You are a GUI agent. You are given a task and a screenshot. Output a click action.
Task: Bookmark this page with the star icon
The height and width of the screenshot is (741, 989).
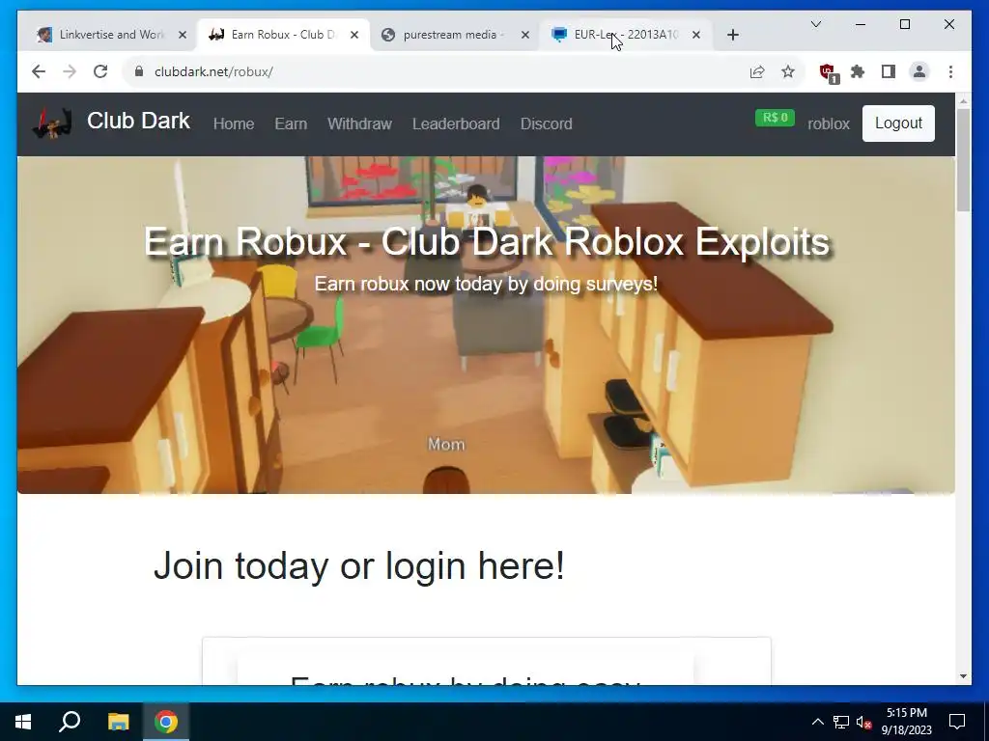click(x=788, y=71)
